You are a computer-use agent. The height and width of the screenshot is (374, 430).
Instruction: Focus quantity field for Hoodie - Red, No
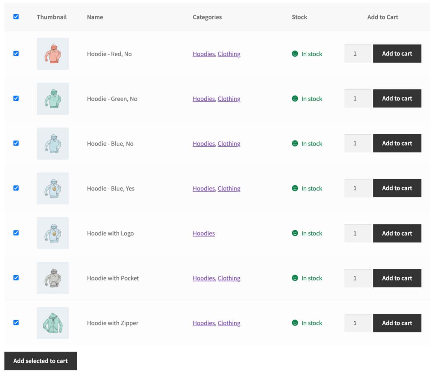click(x=358, y=54)
